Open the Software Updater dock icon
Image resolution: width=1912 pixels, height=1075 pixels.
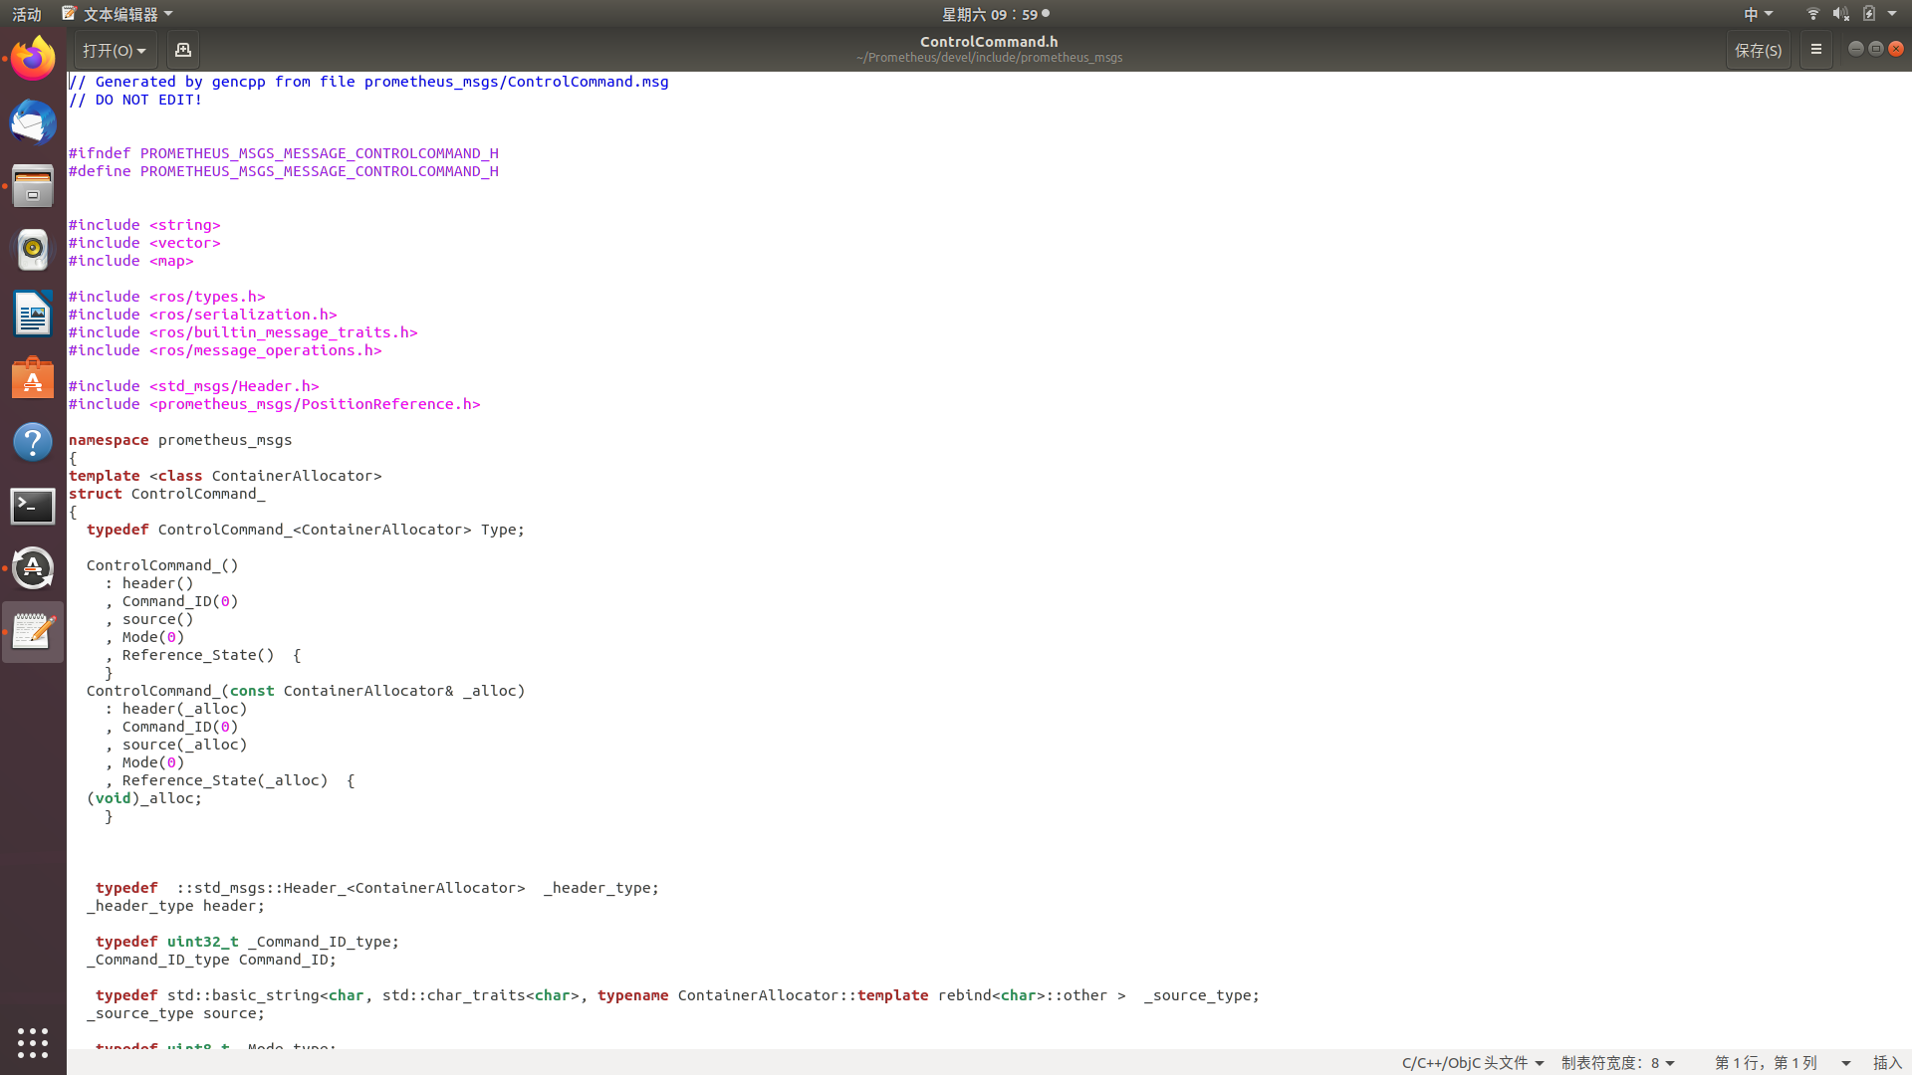click(33, 568)
